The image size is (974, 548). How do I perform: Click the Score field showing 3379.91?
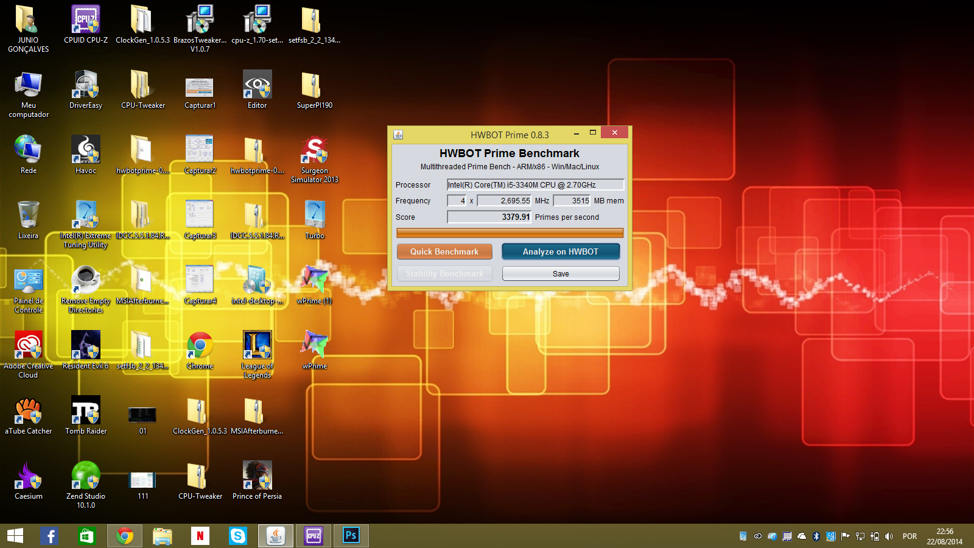coord(489,217)
